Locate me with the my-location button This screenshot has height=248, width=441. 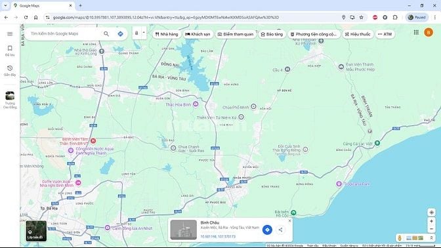coord(431,213)
